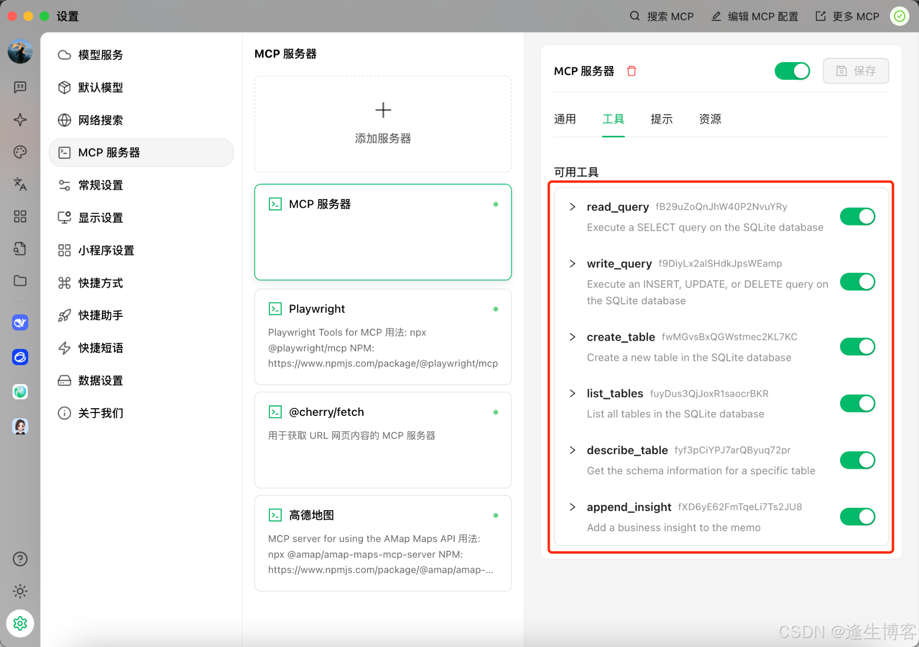Screen dimensions: 919x647
Task: Click the 保存 save button
Action: pos(856,71)
